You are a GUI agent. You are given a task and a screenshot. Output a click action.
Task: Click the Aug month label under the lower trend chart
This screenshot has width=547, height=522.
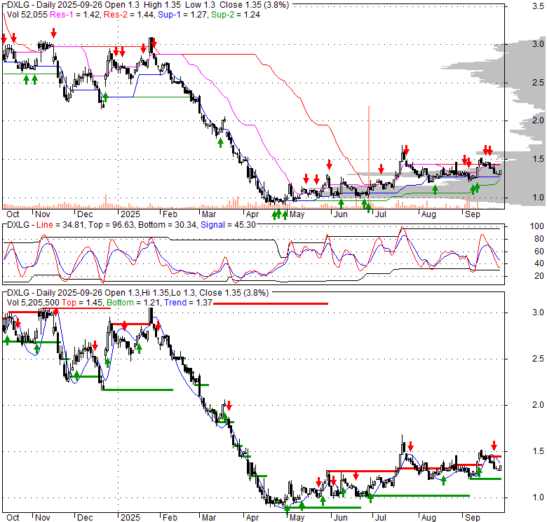[428, 518]
